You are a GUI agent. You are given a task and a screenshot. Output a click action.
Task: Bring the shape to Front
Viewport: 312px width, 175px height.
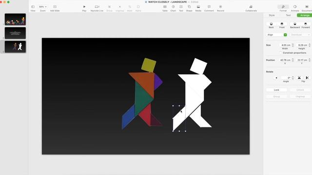(x=282, y=24)
